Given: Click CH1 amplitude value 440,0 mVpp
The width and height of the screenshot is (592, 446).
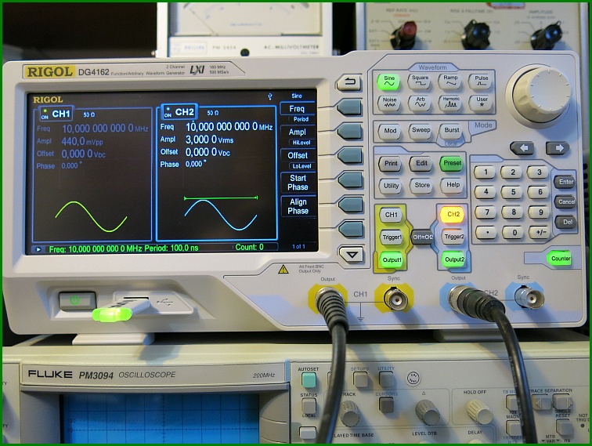Looking at the screenshot, I should (82, 141).
